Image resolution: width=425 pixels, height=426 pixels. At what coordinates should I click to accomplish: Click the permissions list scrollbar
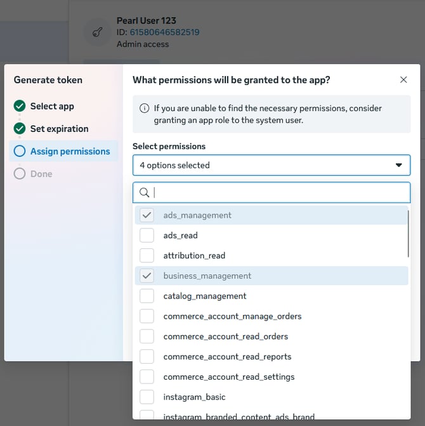(409, 235)
